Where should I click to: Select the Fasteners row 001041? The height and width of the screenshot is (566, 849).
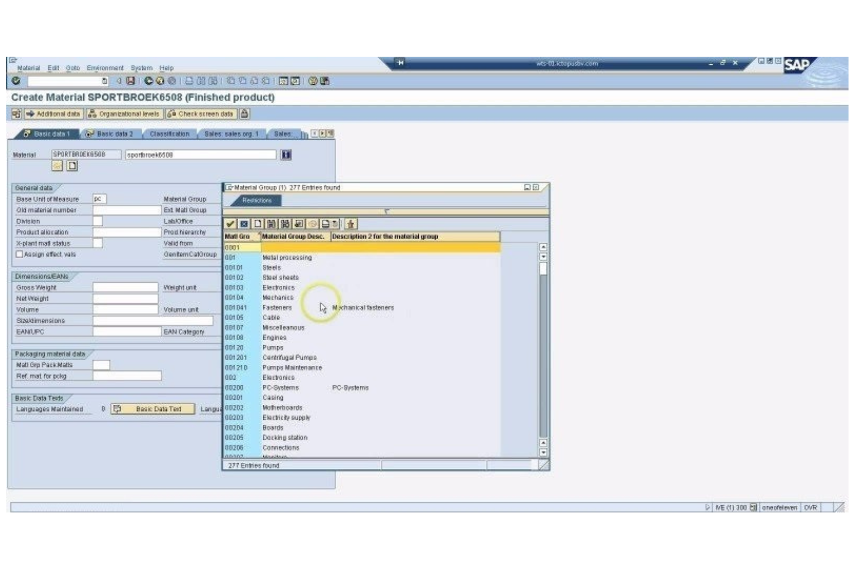click(362, 307)
